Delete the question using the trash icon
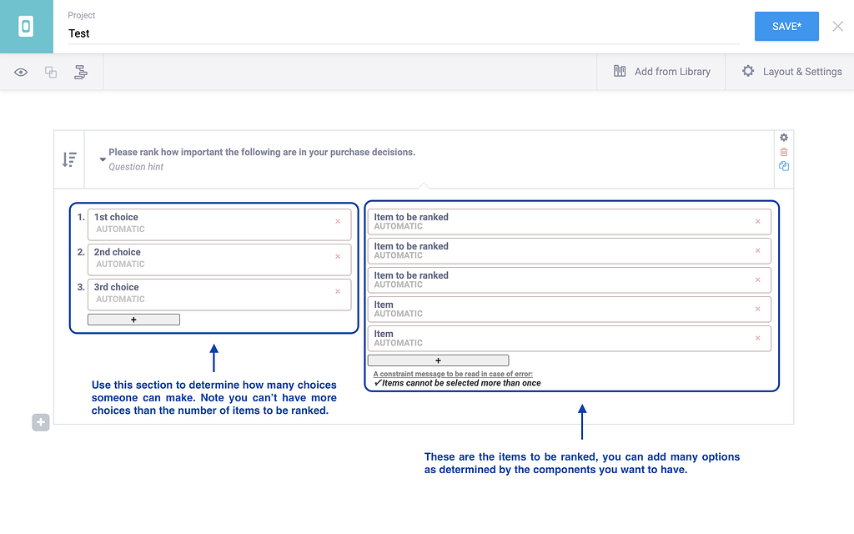Viewport: 854px width, 534px height. click(783, 152)
